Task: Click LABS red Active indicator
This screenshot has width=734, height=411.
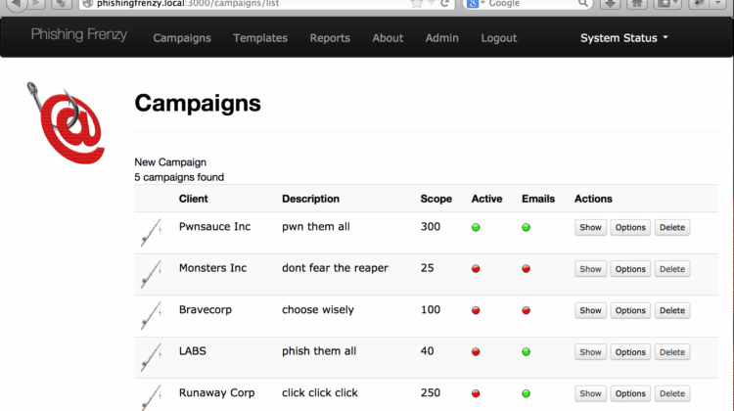Action: [x=476, y=352]
